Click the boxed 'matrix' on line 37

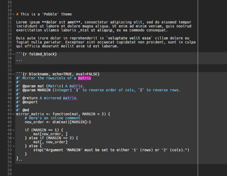pos(76,86)
